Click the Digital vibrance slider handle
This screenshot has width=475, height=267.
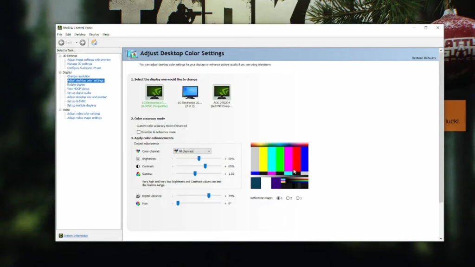(209, 196)
